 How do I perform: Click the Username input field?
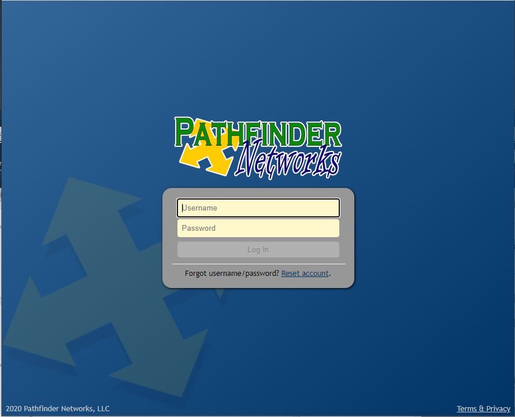click(x=258, y=208)
